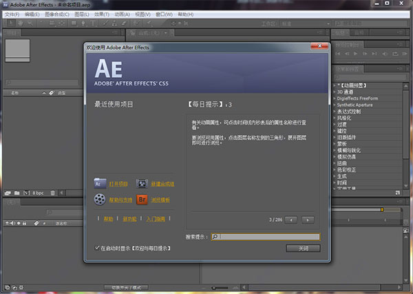Show next daily tip arrow button
Viewport: 413px width, 294px height.
click(x=308, y=220)
